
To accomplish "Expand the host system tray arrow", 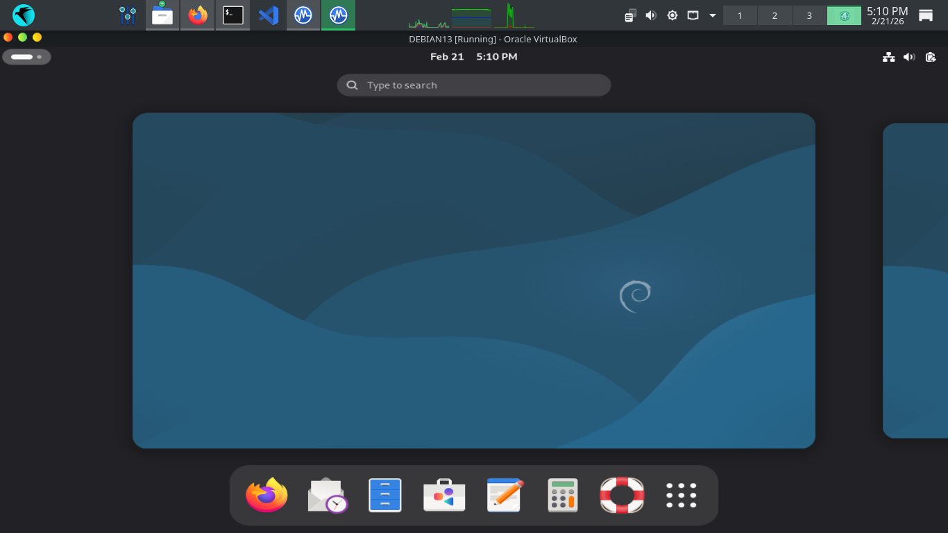I will 712,15.
